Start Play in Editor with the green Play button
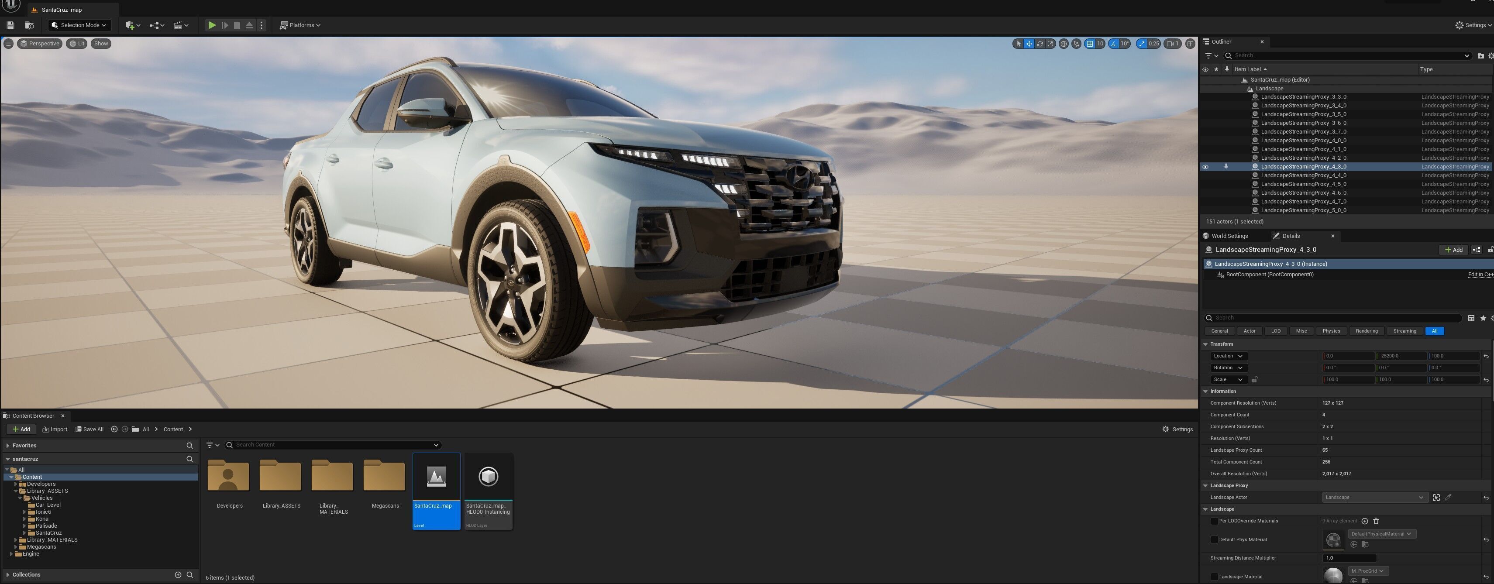The width and height of the screenshot is (1494, 584). pyautogui.click(x=212, y=25)
